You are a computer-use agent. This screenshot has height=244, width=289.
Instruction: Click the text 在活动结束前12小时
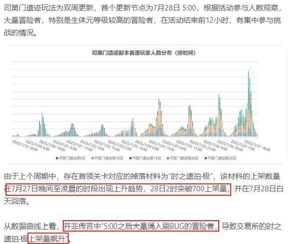point(195,20)
